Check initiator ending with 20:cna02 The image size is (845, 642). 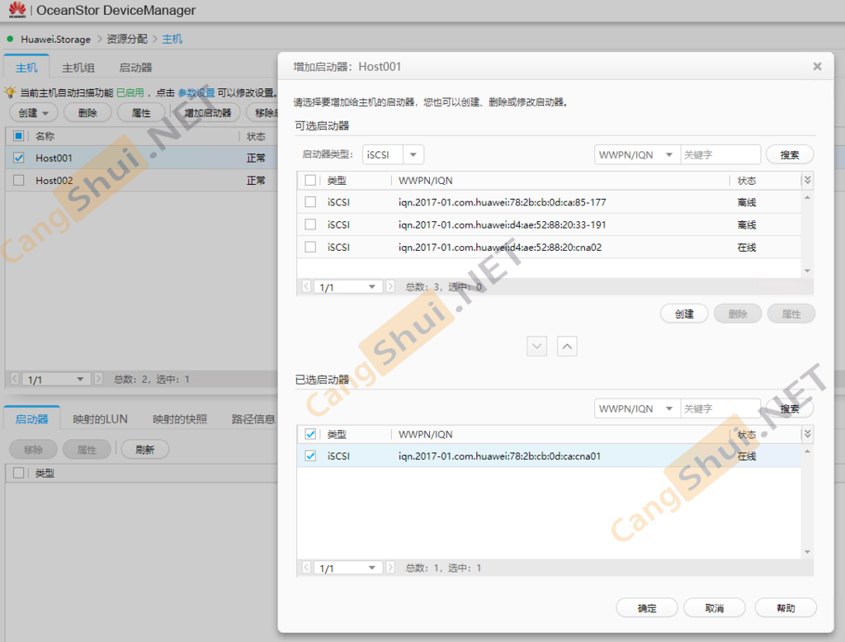click(310, 247)
